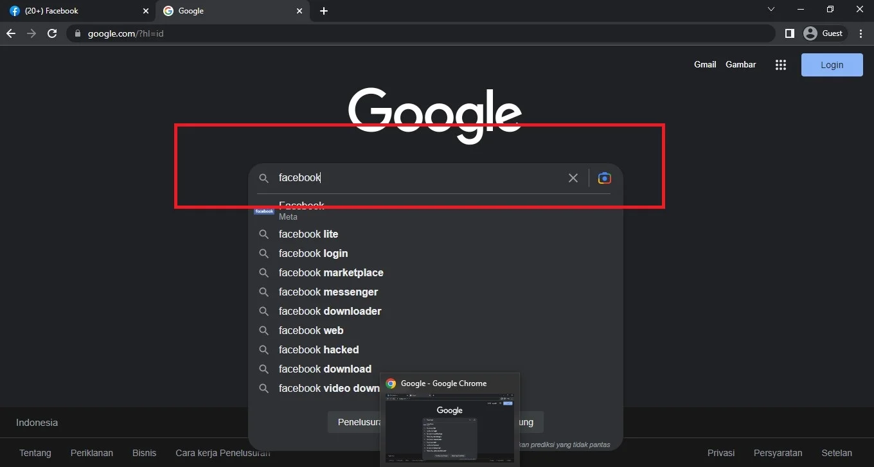
Task: Open the Setelan footer link
Action: [837, 453]
